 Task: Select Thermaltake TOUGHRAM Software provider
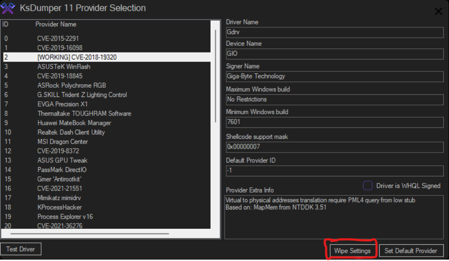[x=107, y=114]
